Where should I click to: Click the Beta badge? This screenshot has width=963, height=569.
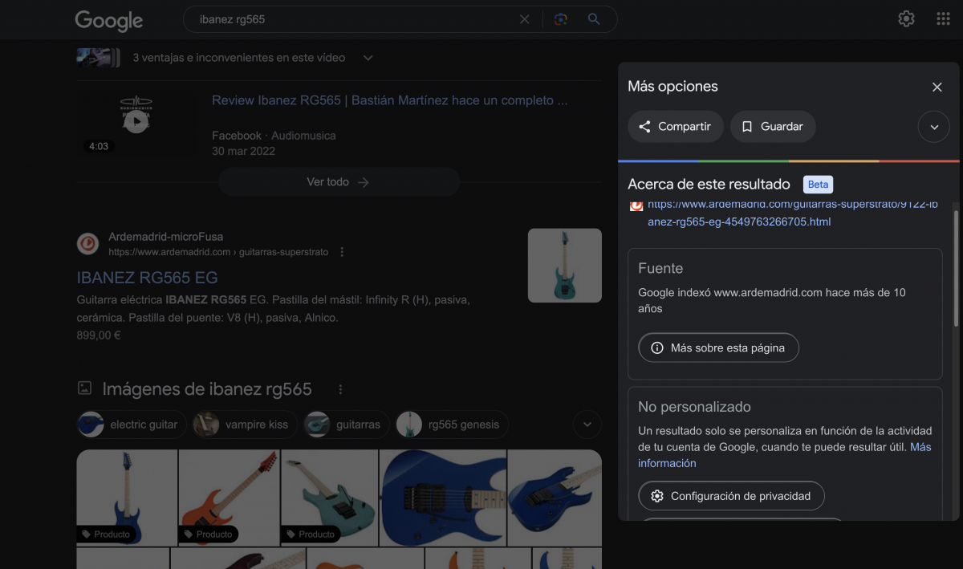point(818,185)
